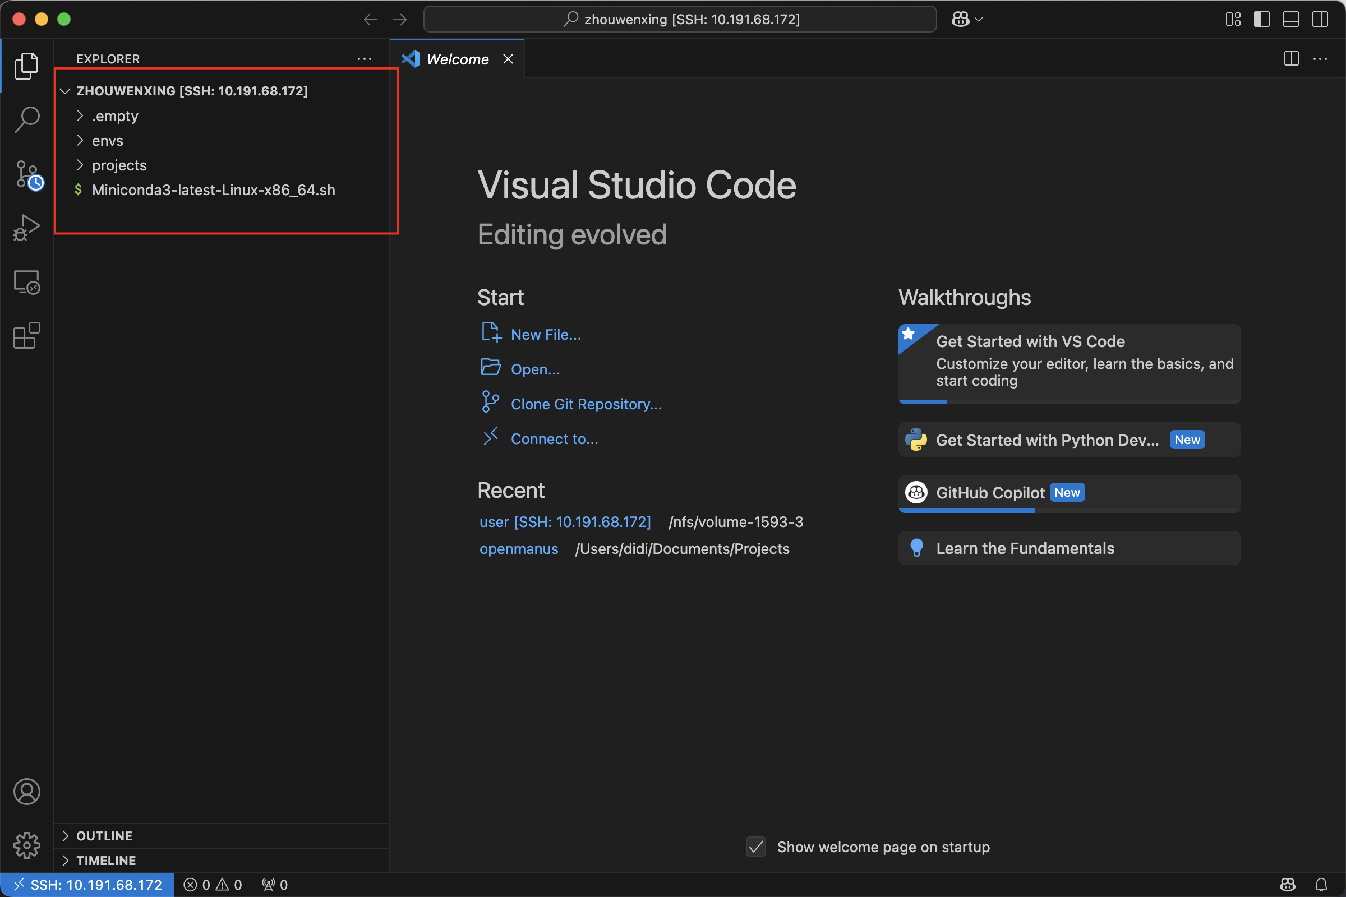
Task: Click the command center search box
Action: (680, 20)
